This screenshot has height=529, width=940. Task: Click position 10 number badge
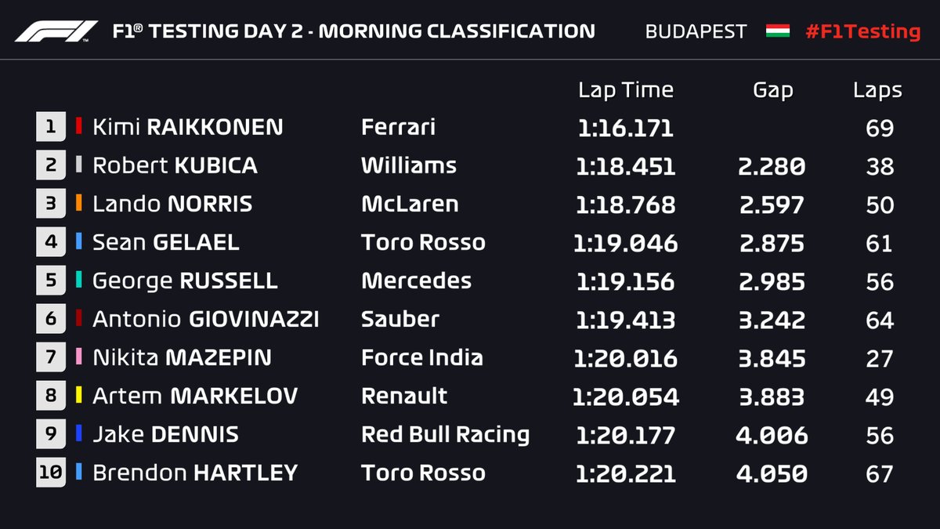51,473
